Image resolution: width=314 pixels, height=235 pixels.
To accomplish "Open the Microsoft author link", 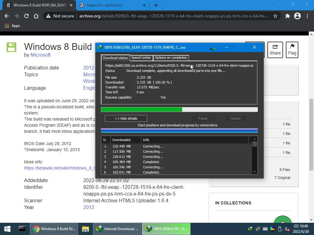I will coord(40,55).
